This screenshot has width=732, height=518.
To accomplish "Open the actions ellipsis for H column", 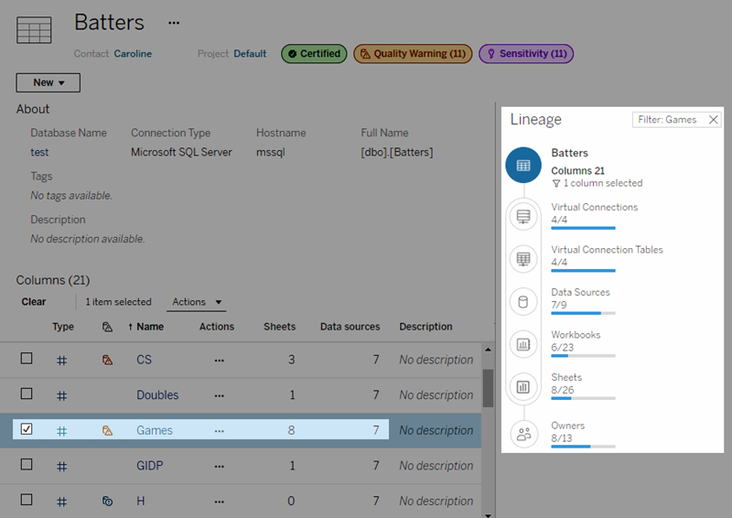I will pos(220,502).
